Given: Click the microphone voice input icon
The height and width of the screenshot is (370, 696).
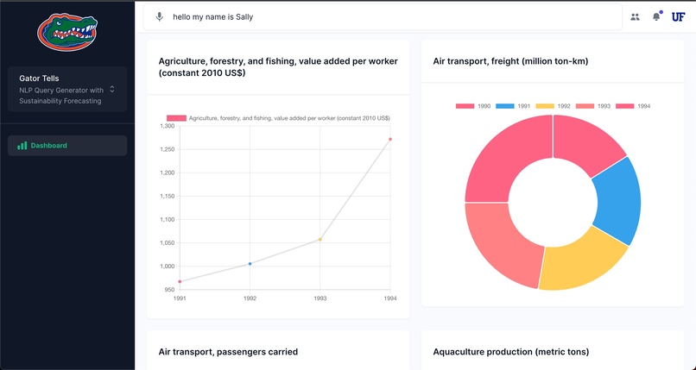Looking at the screenshot, I should [159, 16].
